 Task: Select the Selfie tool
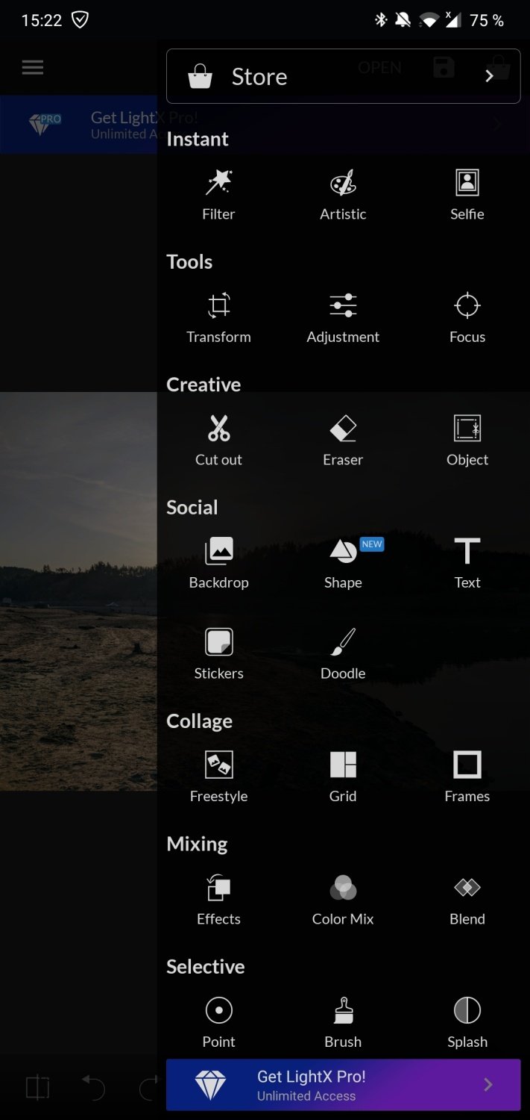coord(467,194)
